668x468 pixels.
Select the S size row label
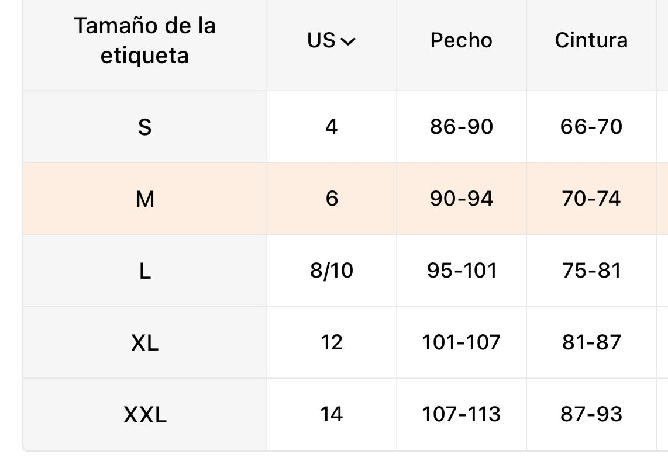click(x=145, y=127)
